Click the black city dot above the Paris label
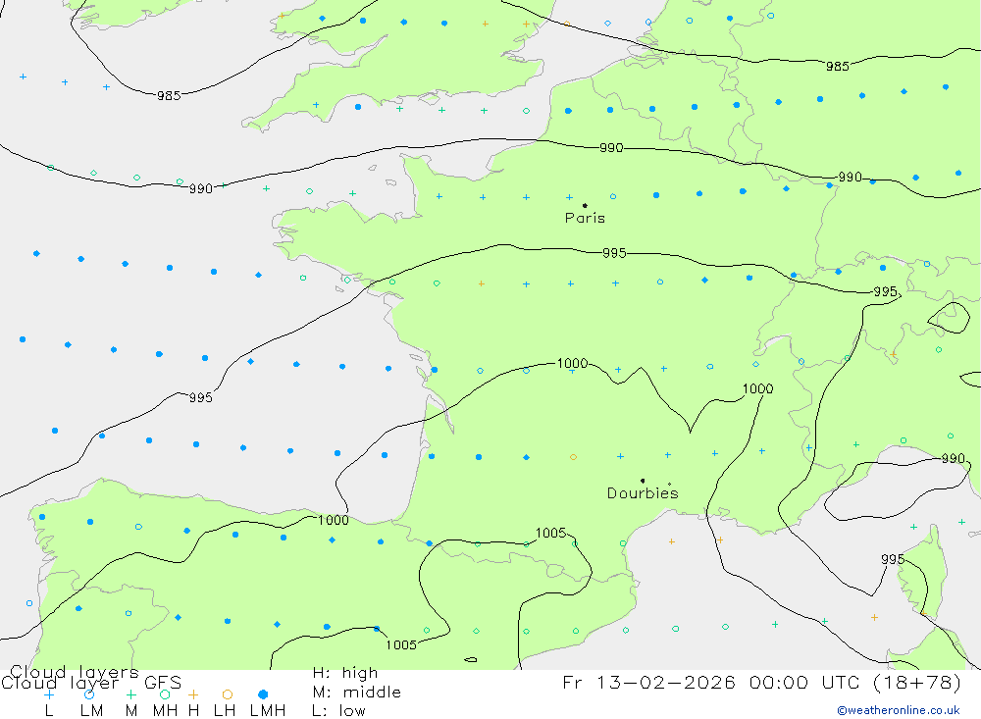 (x=585, y=205)
